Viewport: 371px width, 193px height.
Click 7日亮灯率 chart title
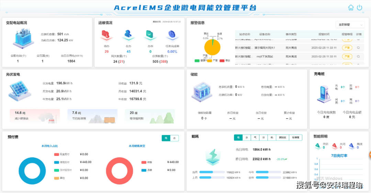339,156
